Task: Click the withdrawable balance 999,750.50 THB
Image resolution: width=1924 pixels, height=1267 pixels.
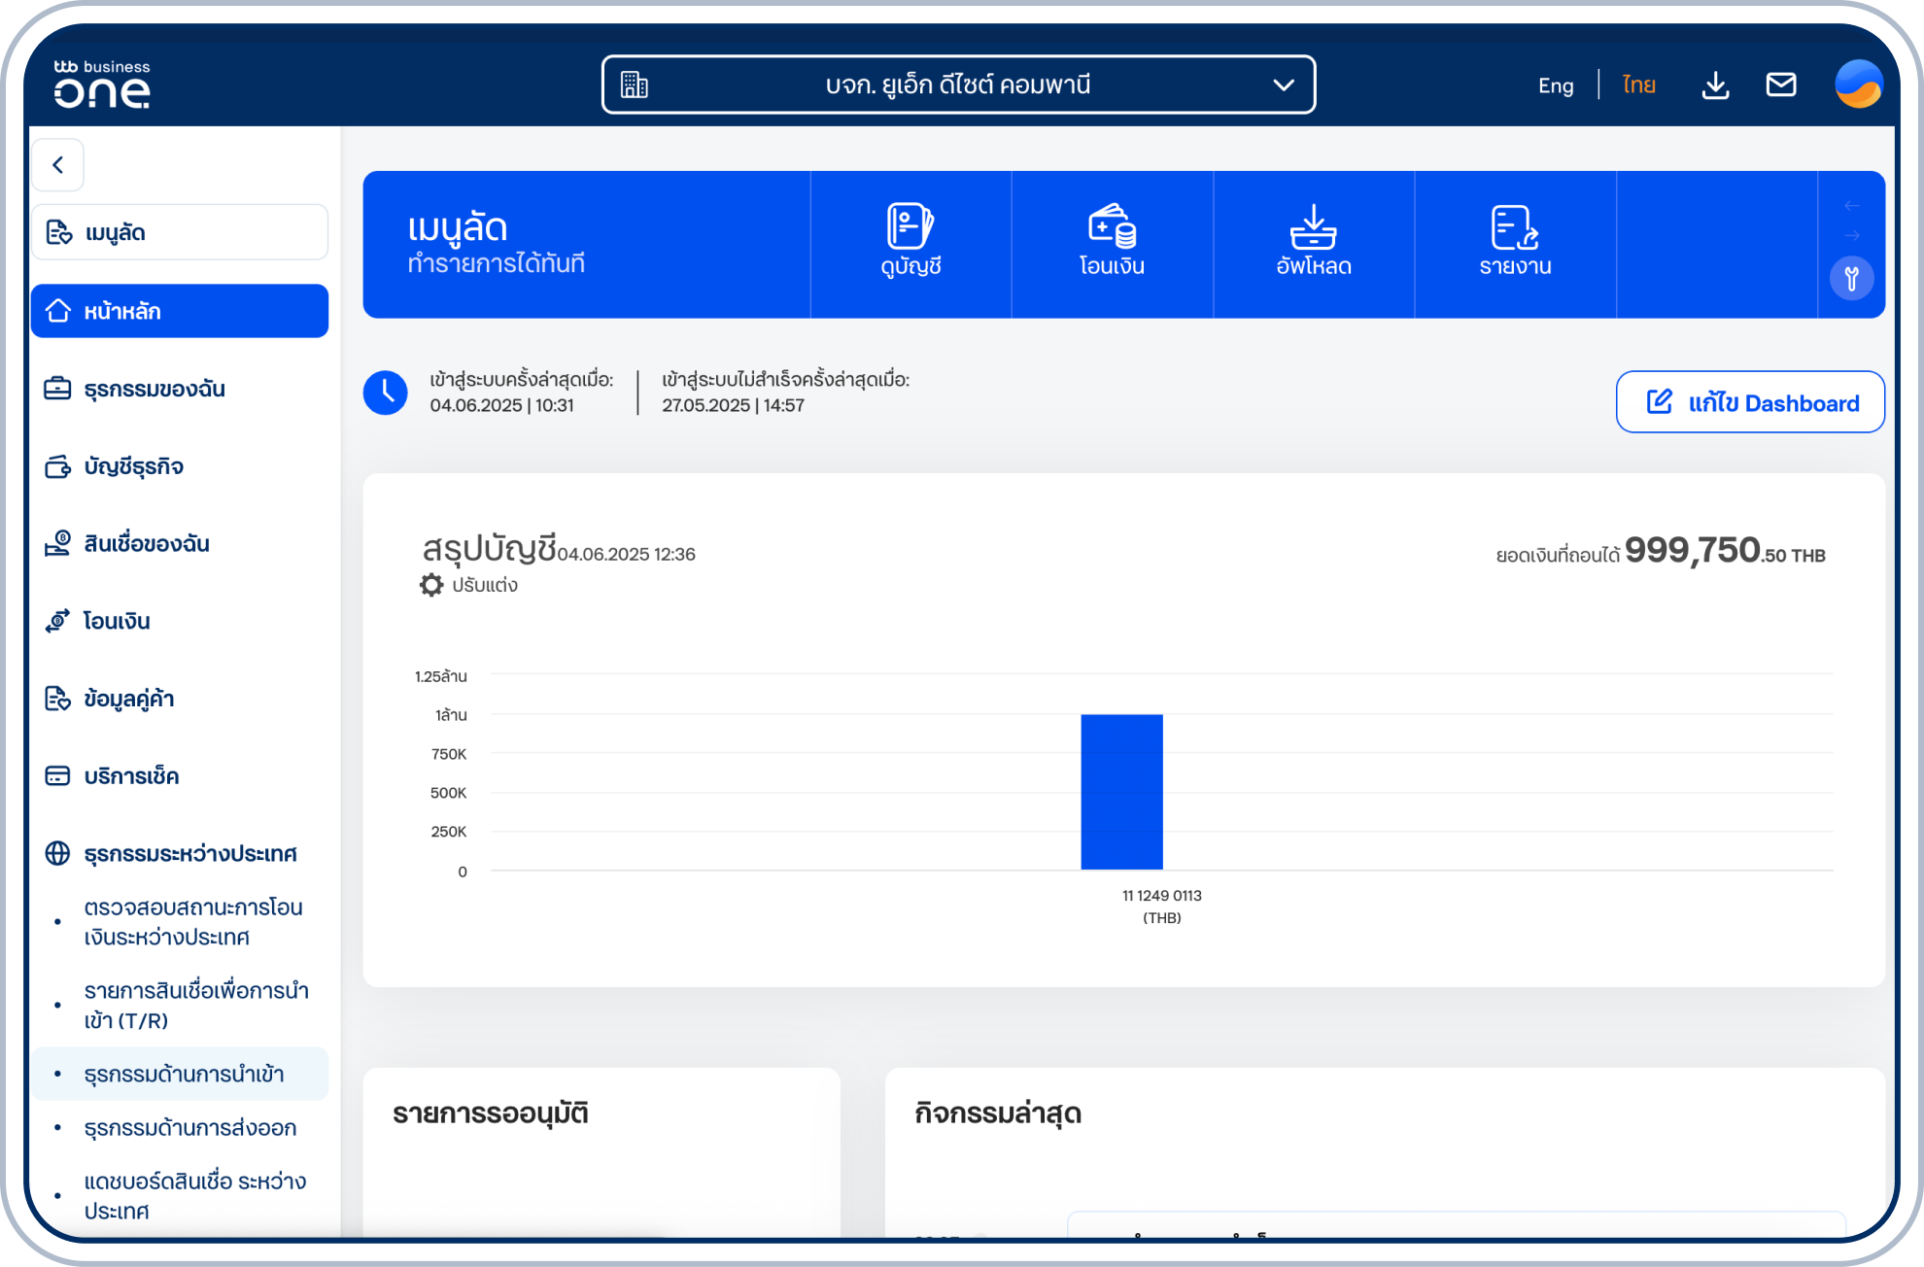Action: [1724, 551]
